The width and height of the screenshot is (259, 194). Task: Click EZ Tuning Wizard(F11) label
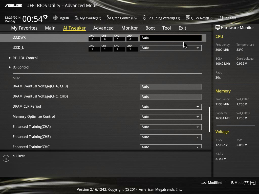(x=164, y=18)
